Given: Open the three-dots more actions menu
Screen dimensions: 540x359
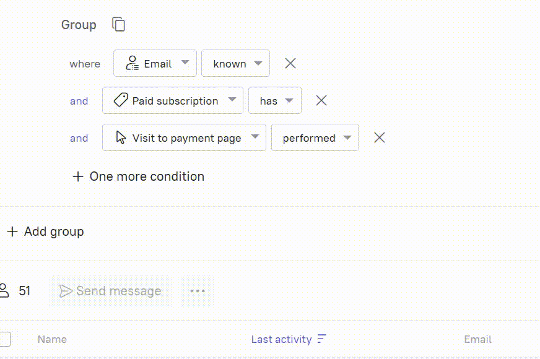Looking at the screenshot, I should click(x=198, y=291).
